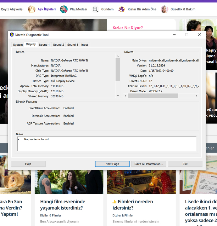Viewport: 217px width, 226px height.
Task: Close the DirectX Diagnostic Tool window
Action: tap(199, 35)
